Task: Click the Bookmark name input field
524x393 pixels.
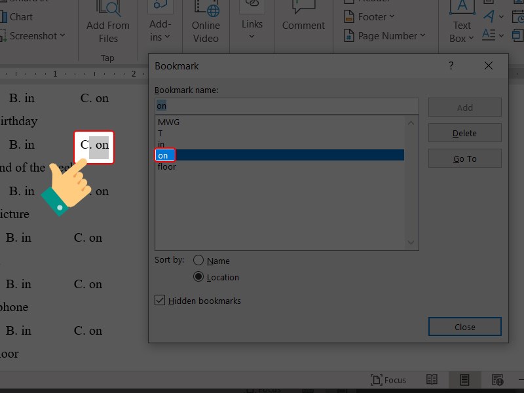Action: tap(287, 106)
